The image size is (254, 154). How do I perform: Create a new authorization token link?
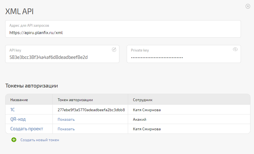(x=40, y=140)
